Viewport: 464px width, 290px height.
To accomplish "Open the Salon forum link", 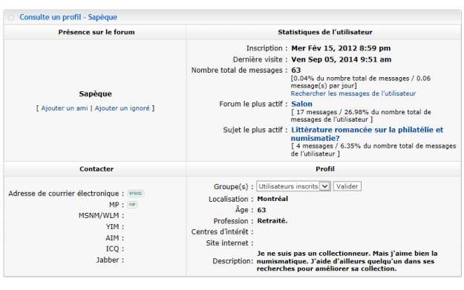I will click(301, 104).
